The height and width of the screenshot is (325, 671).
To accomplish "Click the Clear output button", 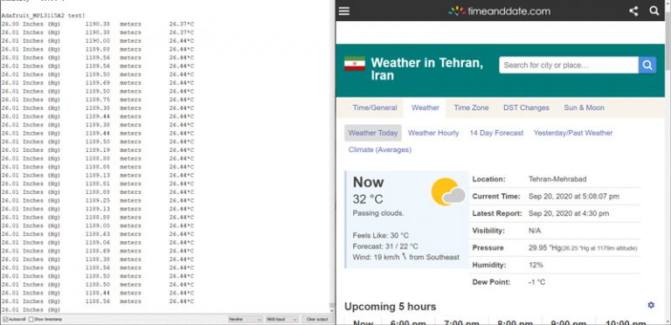I will 317,320.
